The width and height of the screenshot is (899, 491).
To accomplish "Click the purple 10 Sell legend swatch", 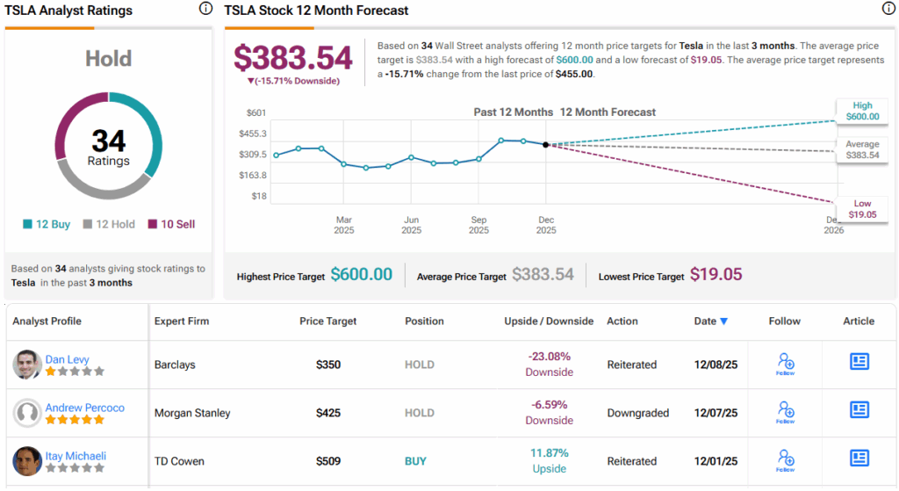I will [x=154, y=225].
